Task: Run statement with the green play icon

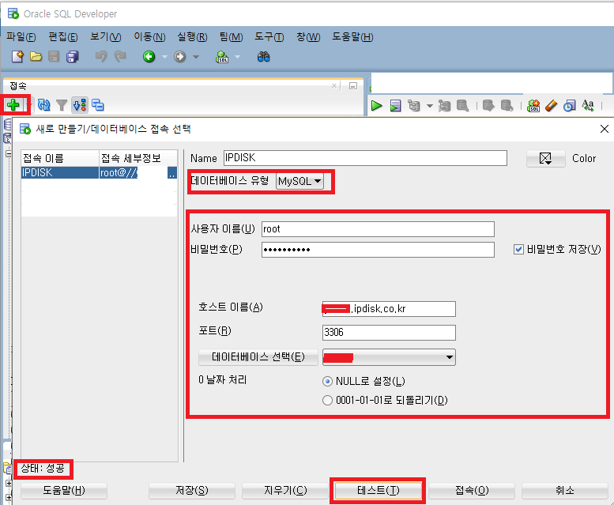Action: pyautogui.click(x=376, y=106)
